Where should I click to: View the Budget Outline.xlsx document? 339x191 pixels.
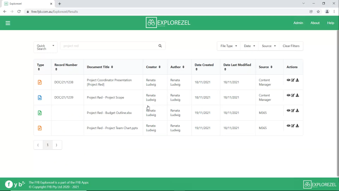pyautogui.click(x=288, y=110)
